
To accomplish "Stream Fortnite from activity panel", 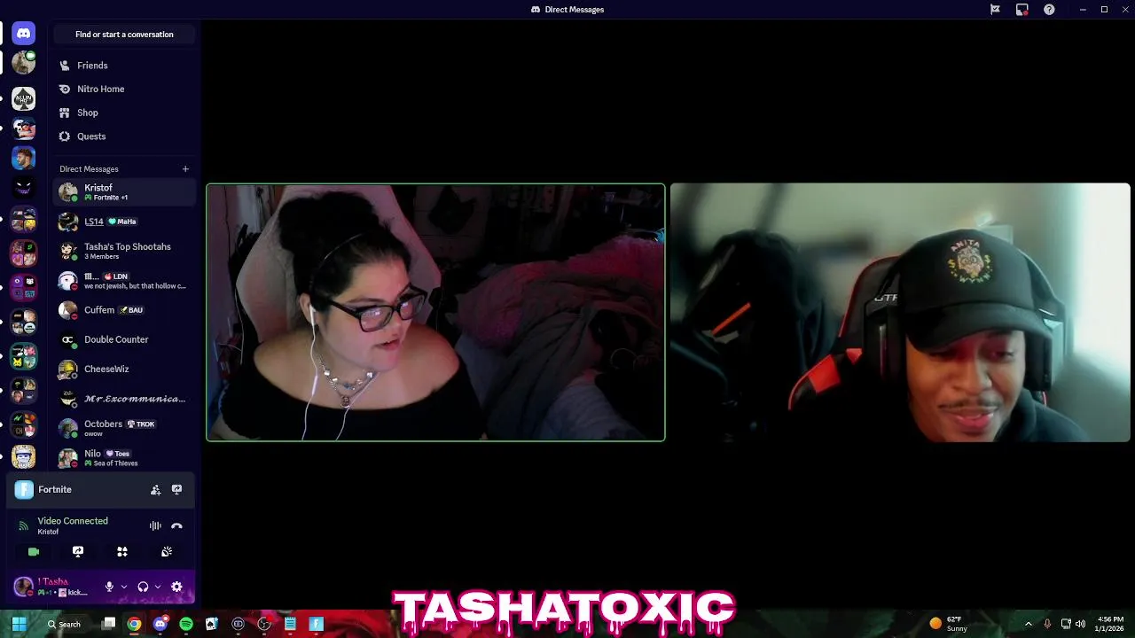I will pyautogui.click(x=176, y=489).
